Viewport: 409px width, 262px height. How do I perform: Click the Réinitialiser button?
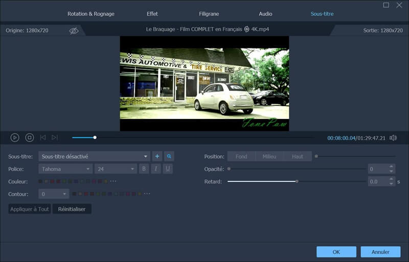tap(72, 209)
